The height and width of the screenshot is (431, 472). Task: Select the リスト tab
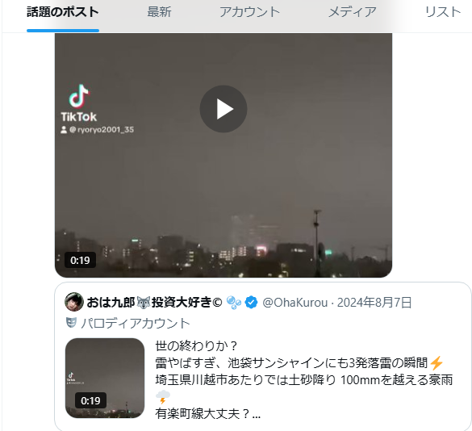[443, 12]
